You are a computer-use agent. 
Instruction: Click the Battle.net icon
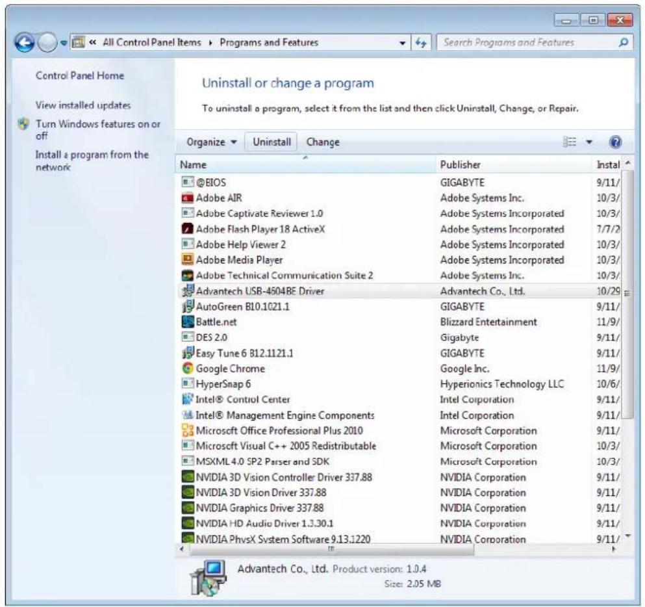188,322
